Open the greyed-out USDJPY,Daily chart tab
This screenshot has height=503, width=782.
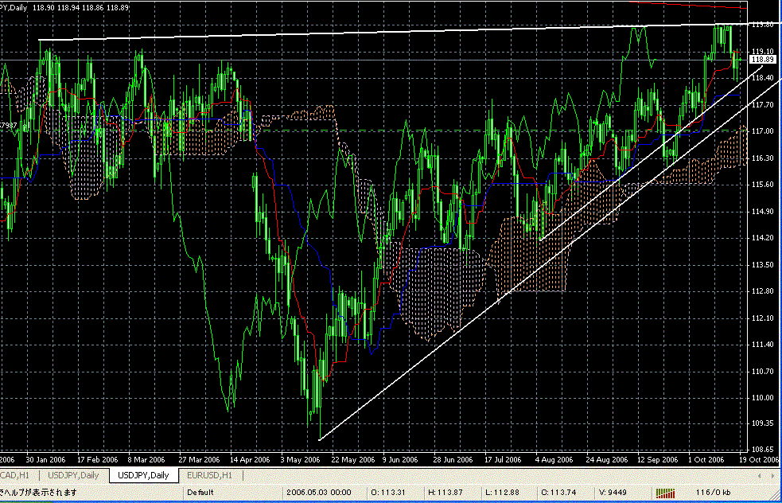point(72,475)
